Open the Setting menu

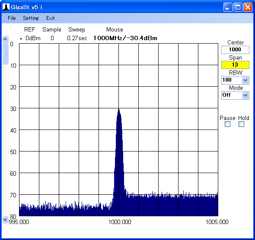[31, 18]
